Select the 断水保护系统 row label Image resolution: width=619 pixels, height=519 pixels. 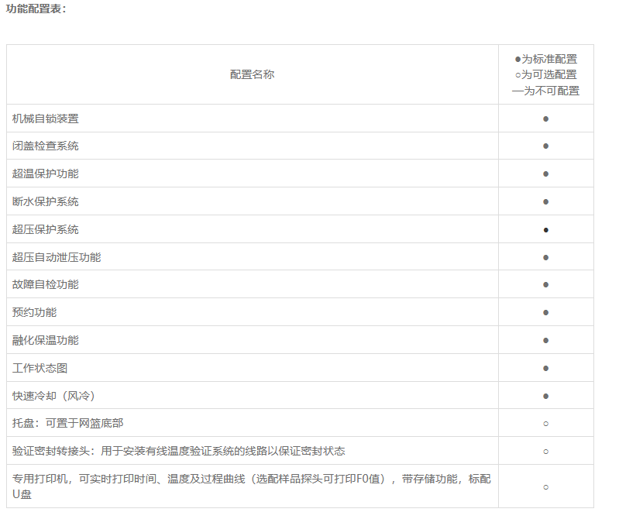click(46, 201)
